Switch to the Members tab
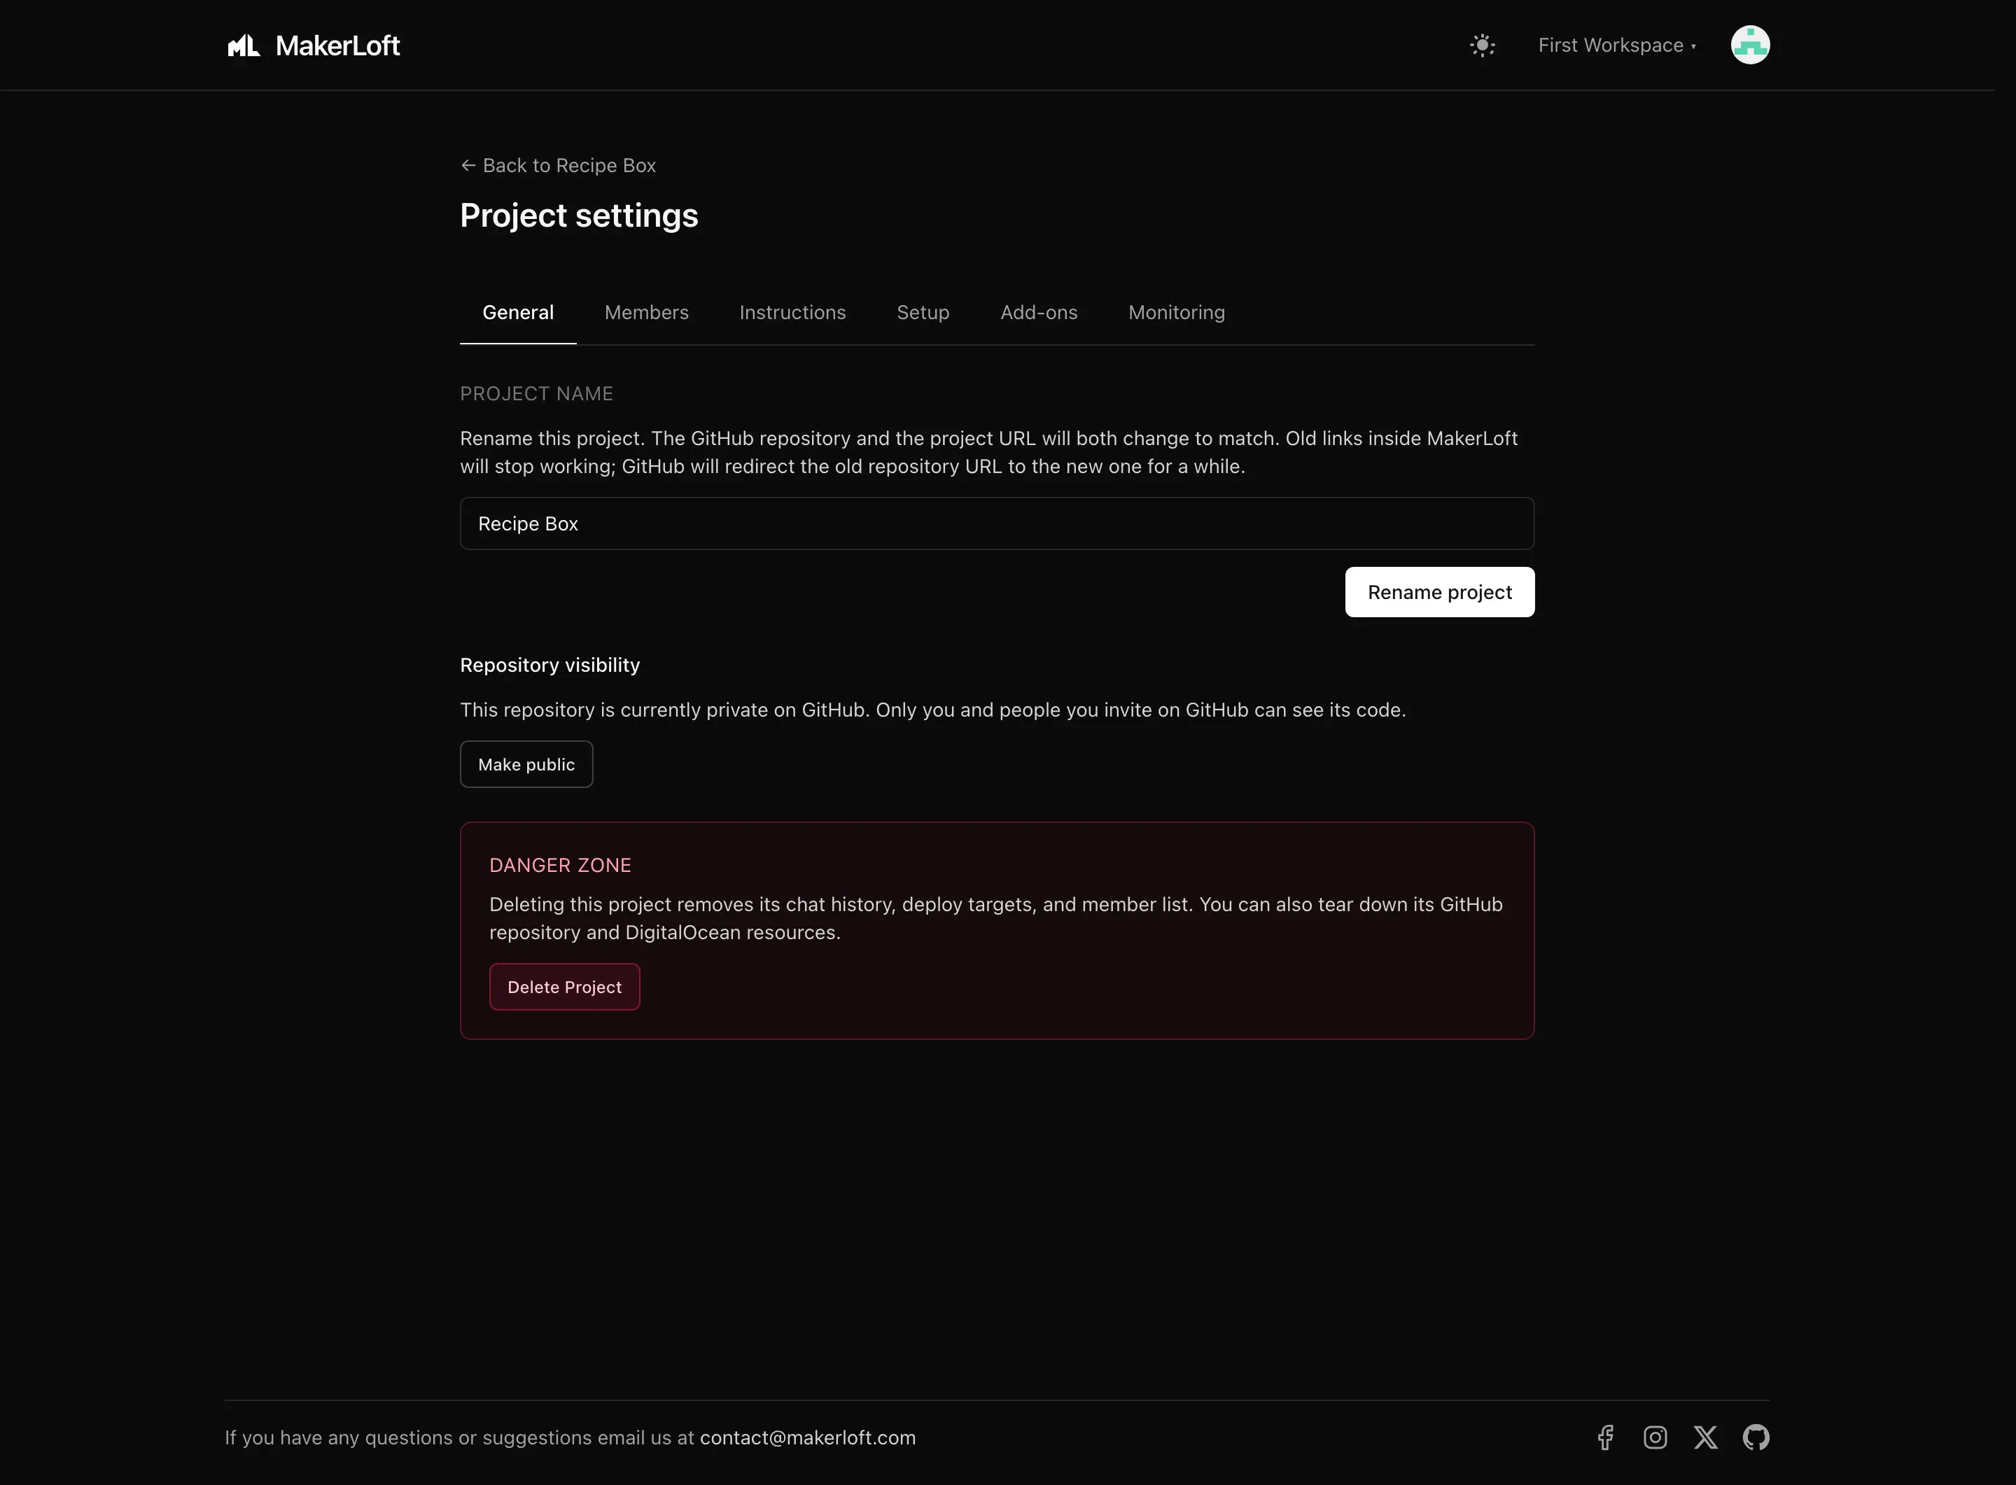Image resolution: width=2016 pixels, height=1485 pixels. [x=645, y=312]
